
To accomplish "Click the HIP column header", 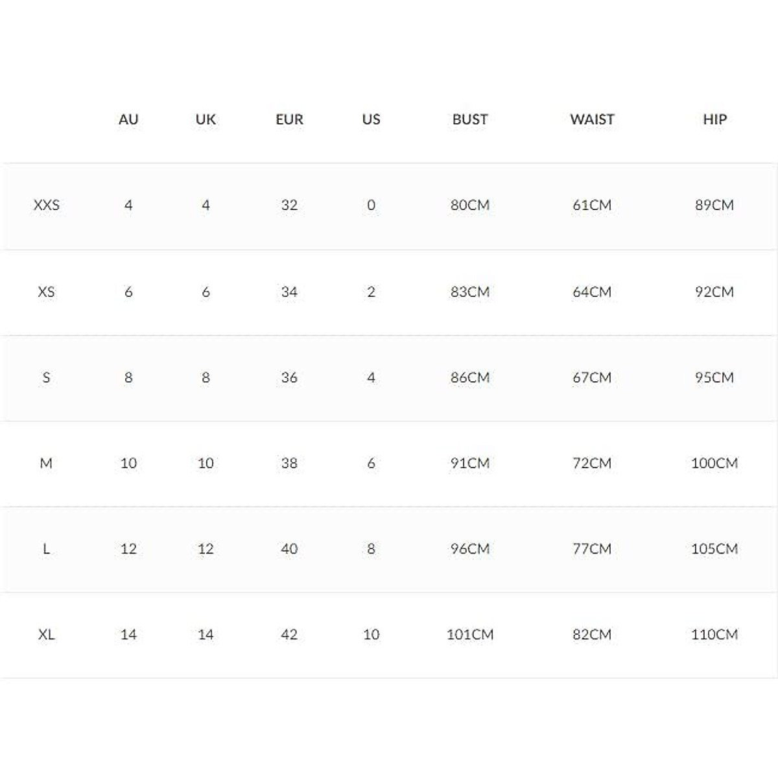I will point(714,119).
